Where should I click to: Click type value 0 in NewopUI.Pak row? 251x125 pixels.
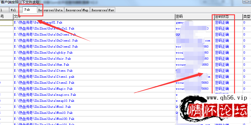click(244, 23)
